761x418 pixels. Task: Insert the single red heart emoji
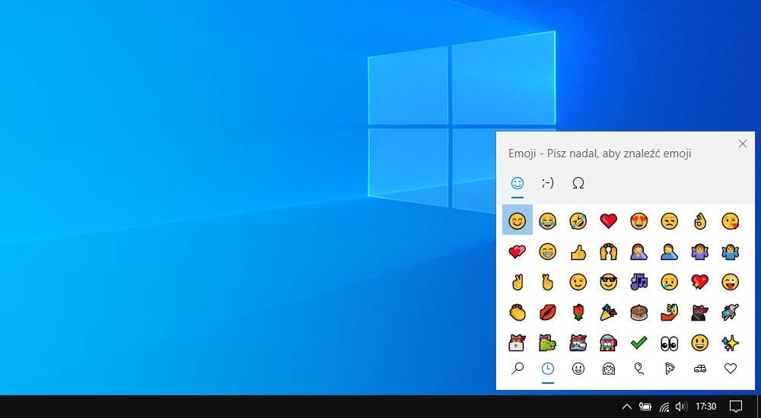pyautogui.click(x=609, y=220)
